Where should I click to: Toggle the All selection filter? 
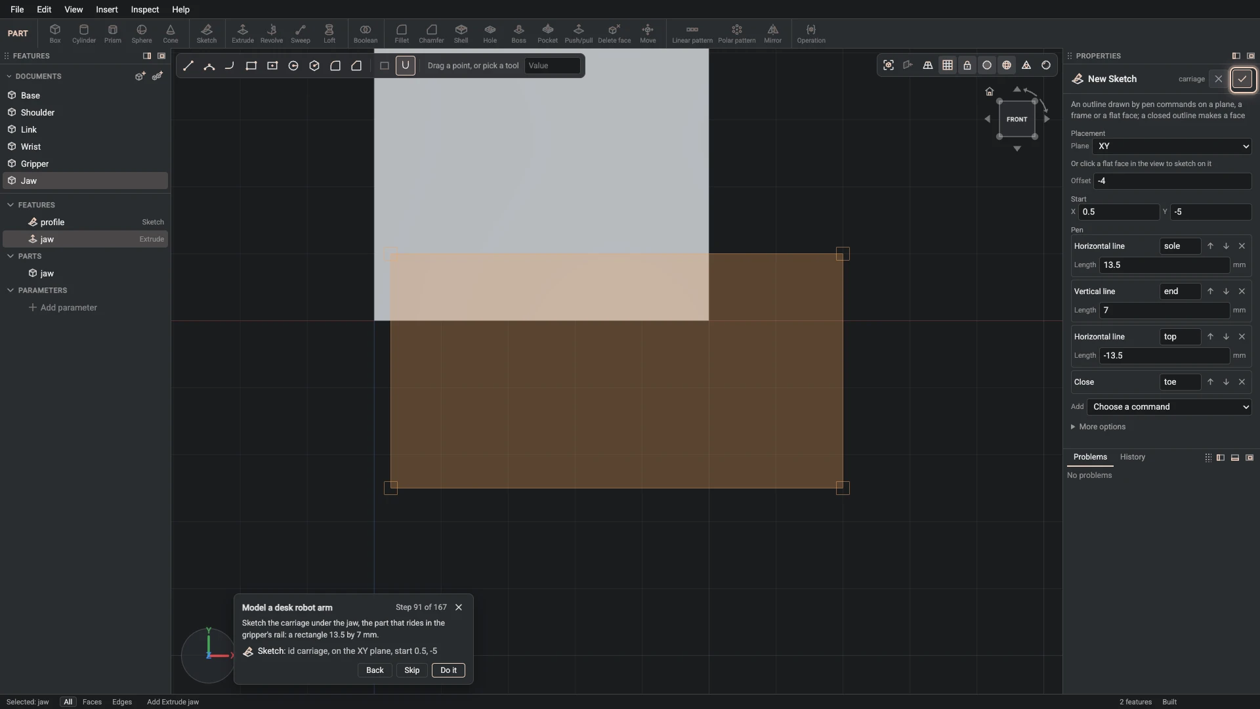68,702
